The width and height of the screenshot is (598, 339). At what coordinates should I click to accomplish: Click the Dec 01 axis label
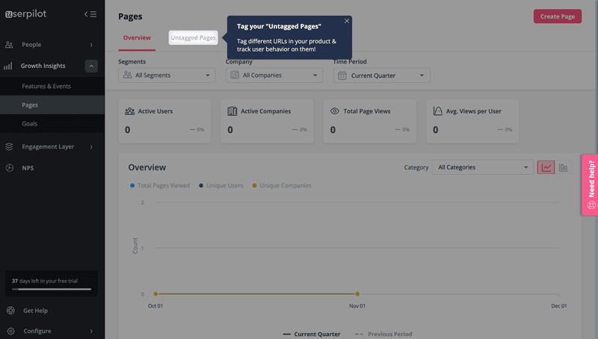coord(558,306)
